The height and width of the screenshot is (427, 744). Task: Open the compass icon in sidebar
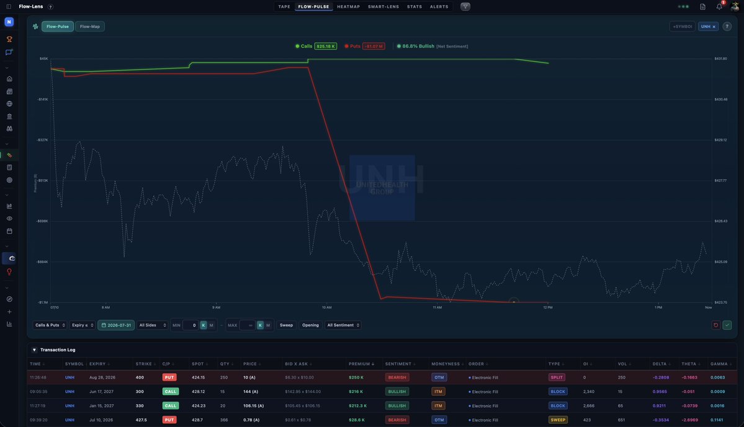click(9, 299)
